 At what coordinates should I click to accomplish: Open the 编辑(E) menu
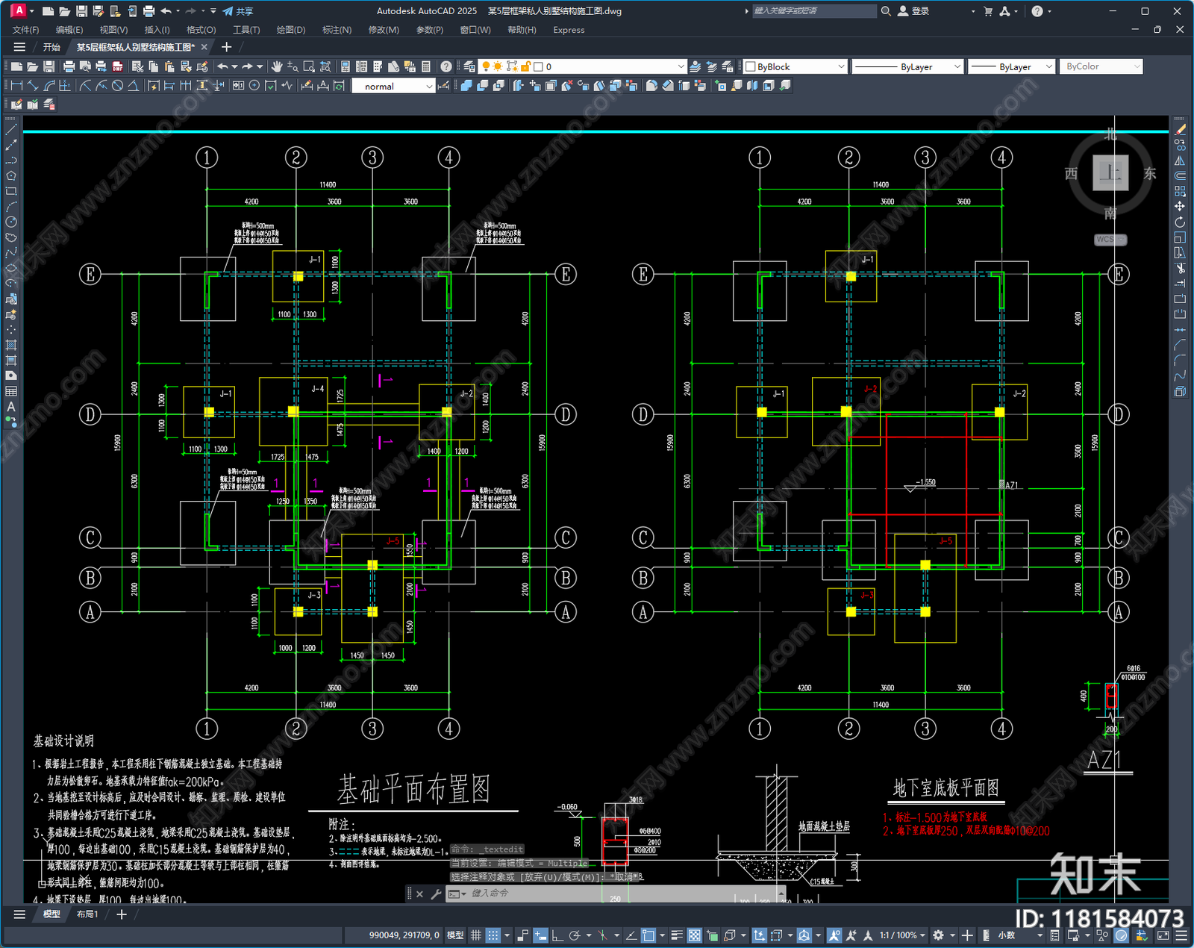point(69,30)
